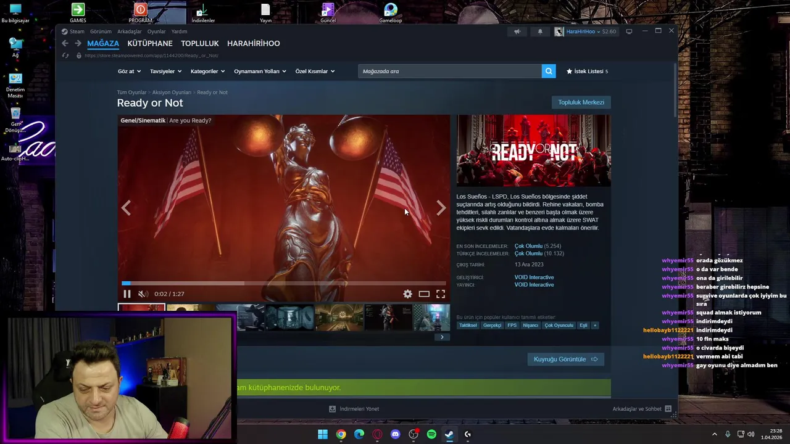Open developer VOID Interactive link
The width and height of the screenshot is (790, 444).
534,277
